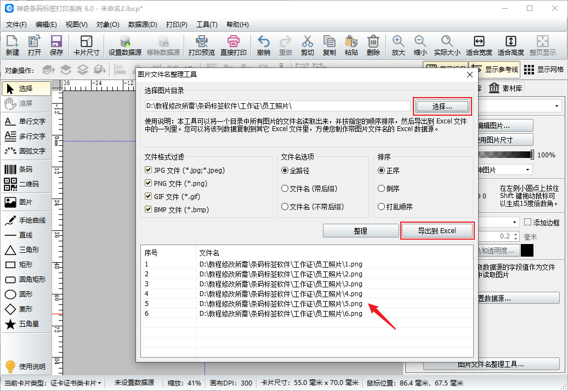The height and width of the screenshot is (391, 568).
Task: Uncheck the JPG 文件 filter checkbox
Action: [x=149, y=171]
